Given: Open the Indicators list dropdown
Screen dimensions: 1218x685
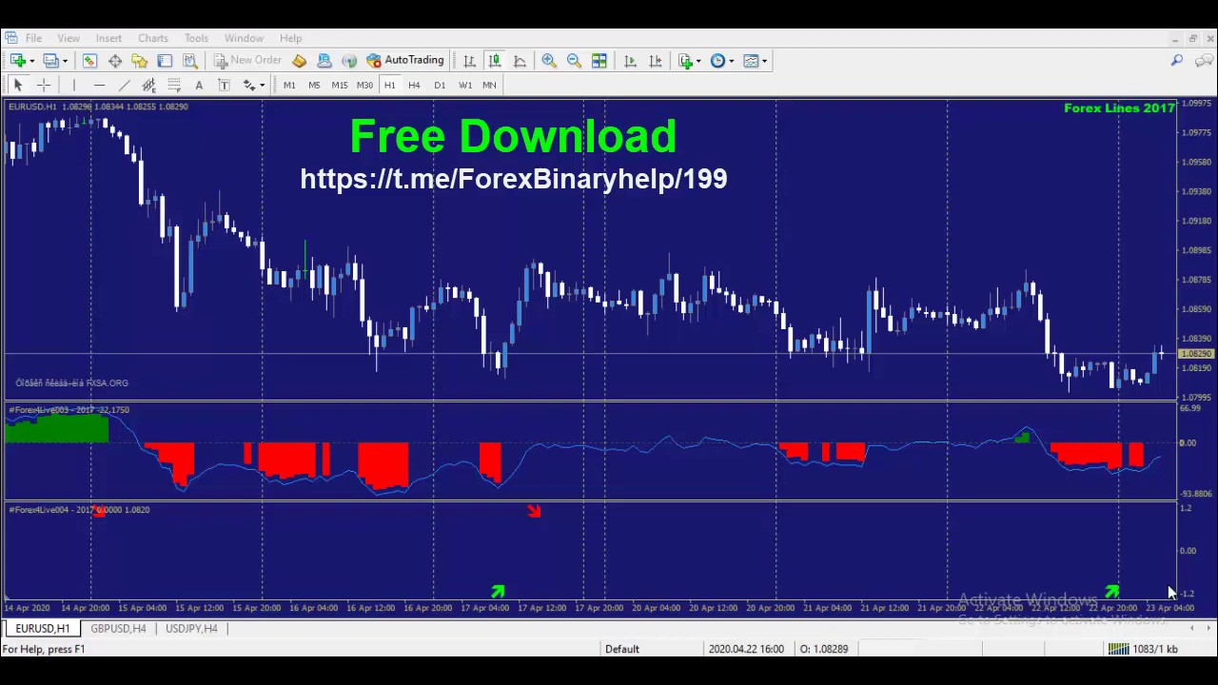Looking at the screenshot, I should (x=690, y=61).
